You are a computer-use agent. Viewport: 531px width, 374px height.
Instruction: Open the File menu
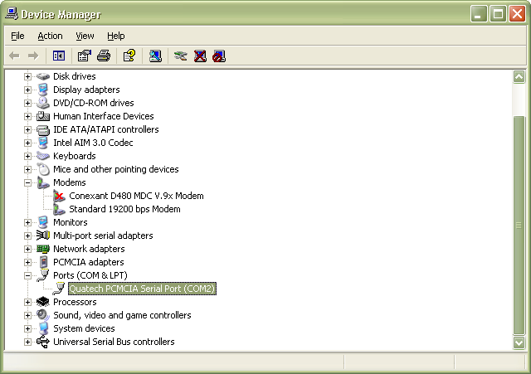[x=17, y=36]
